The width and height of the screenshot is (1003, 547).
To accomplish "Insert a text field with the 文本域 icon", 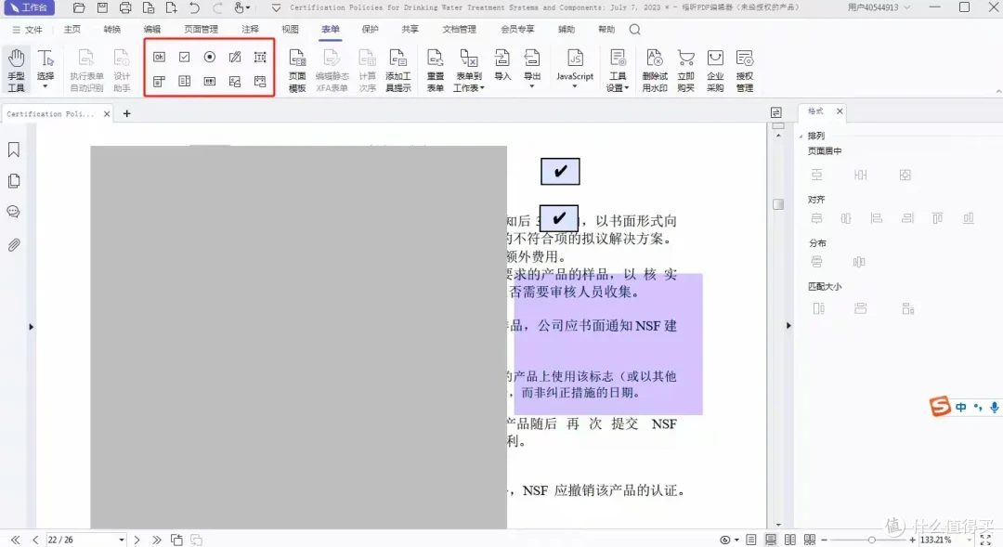I will point(260,57).
